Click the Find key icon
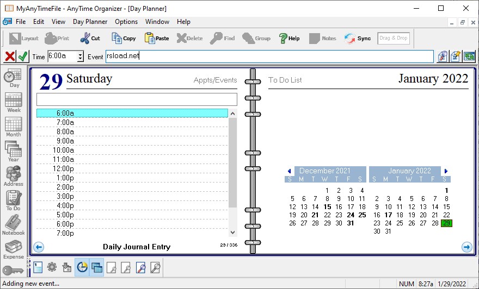This screenshot has height=289, width=479. 216,39
